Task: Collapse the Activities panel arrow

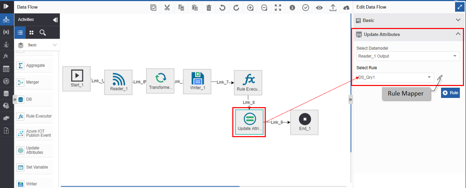Action: pos(55,20)
